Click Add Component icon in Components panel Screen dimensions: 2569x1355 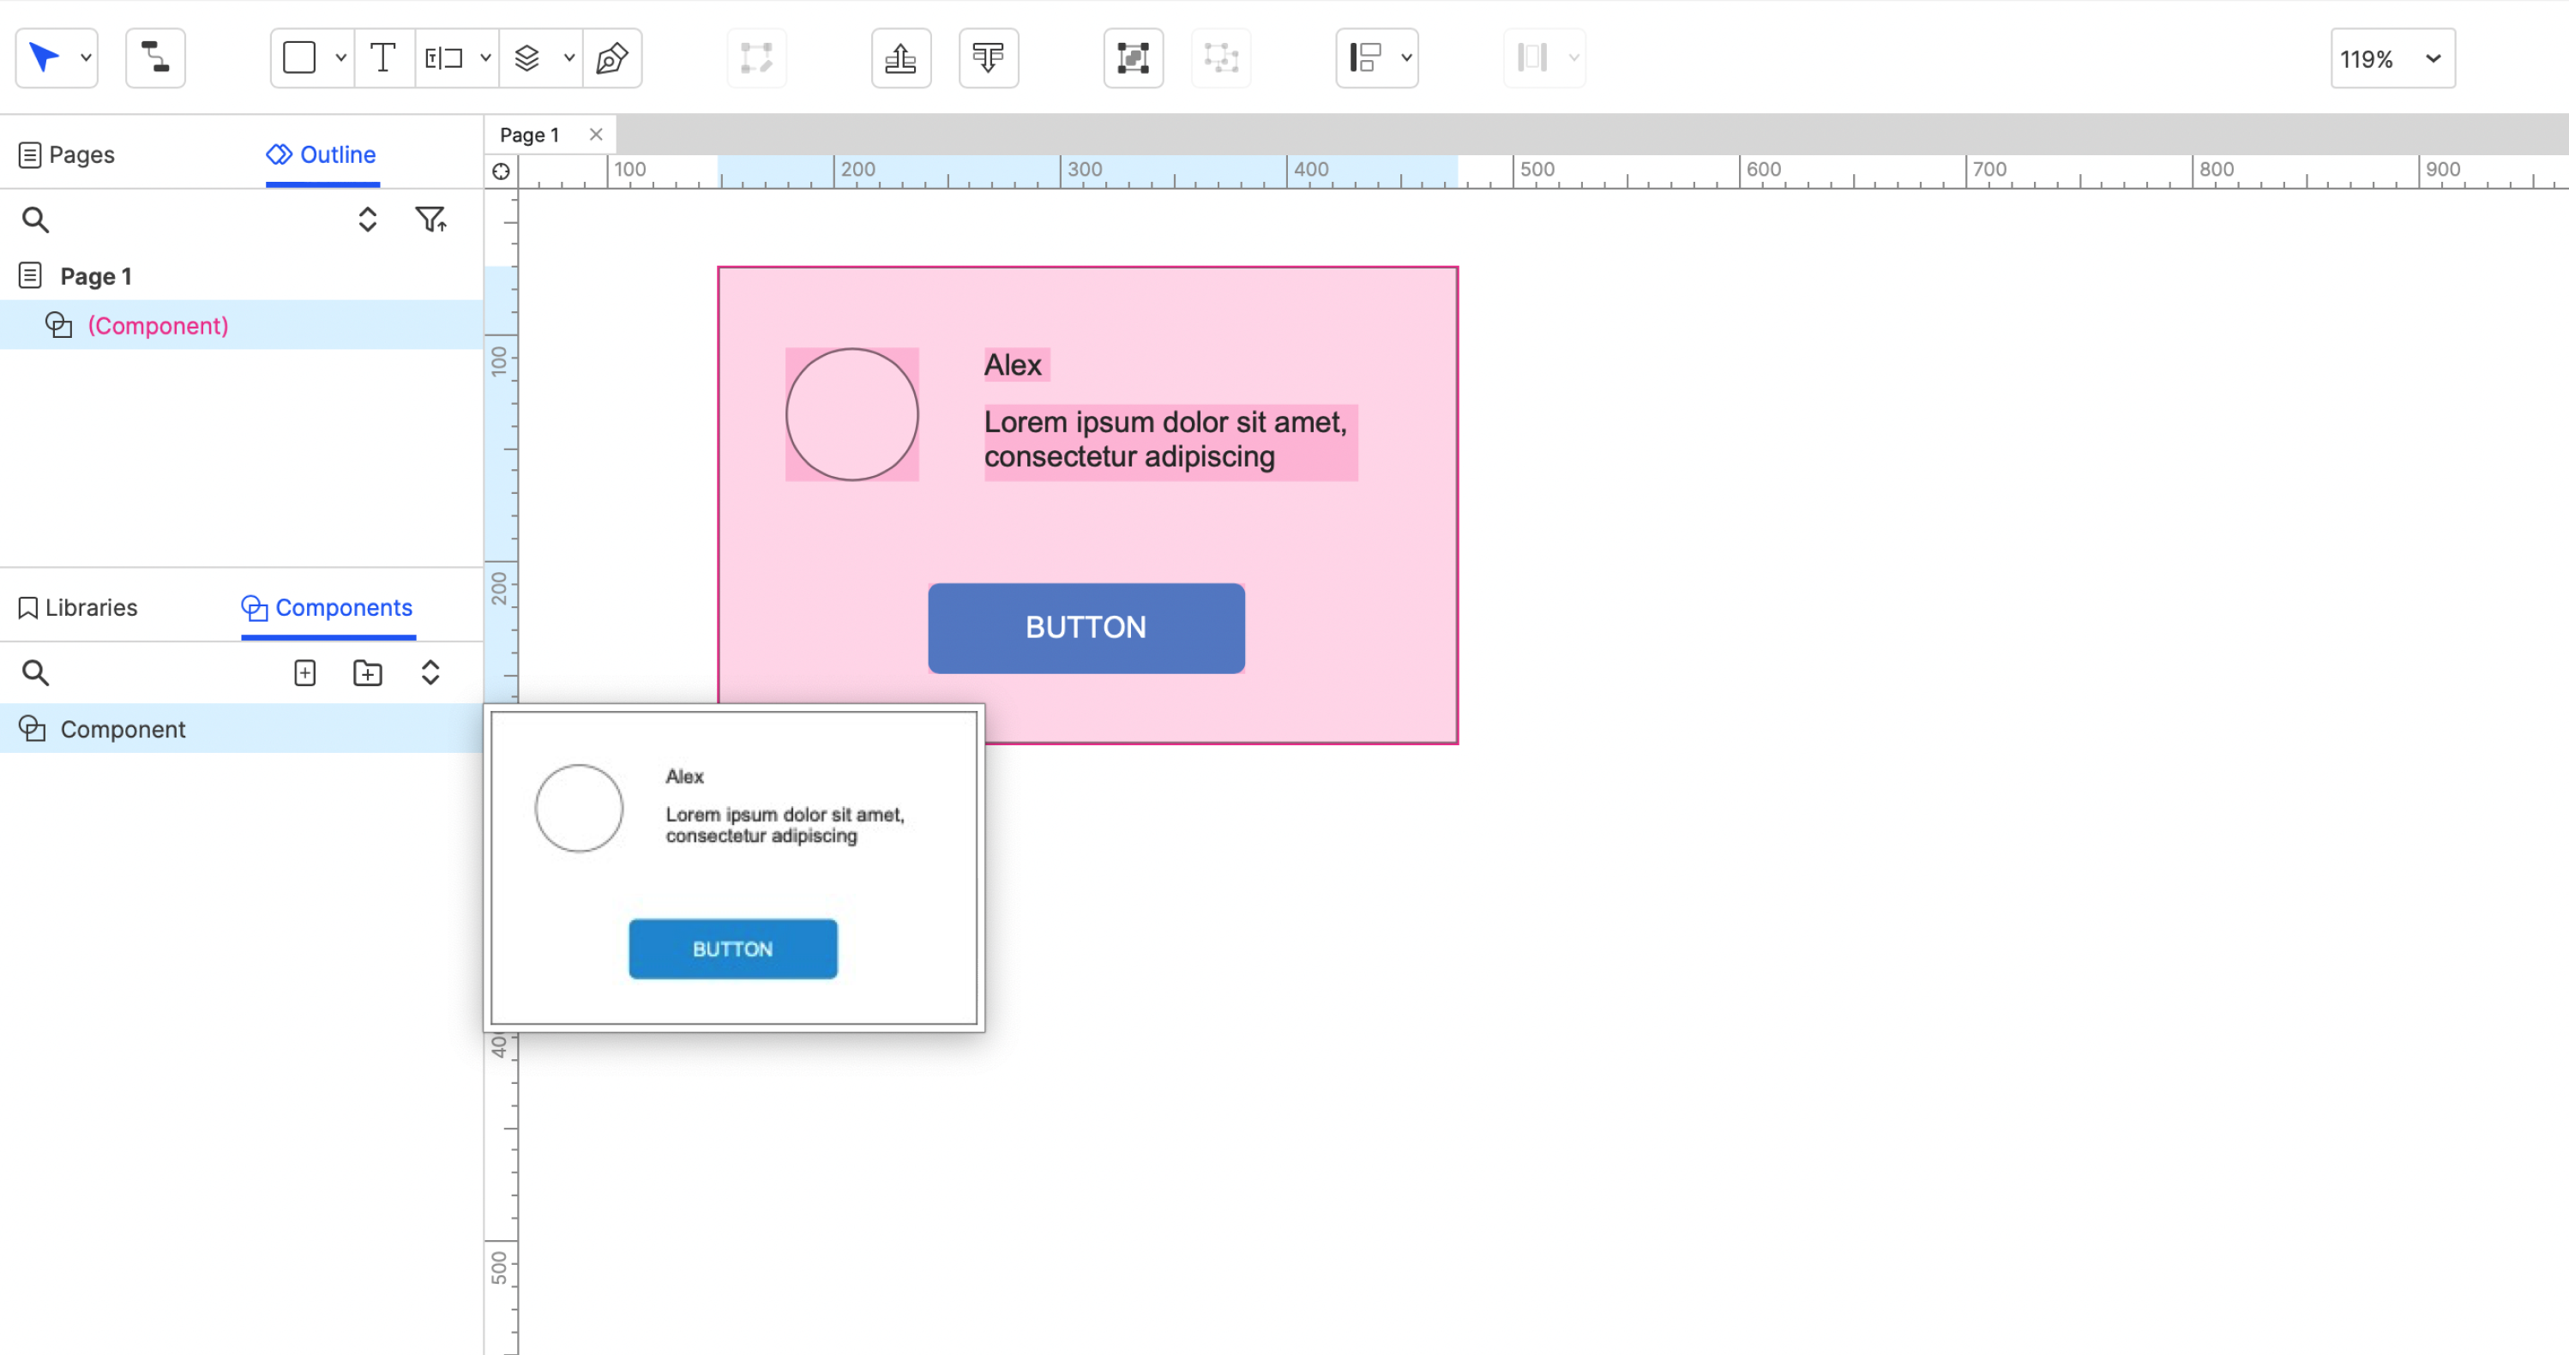(305, 673)
